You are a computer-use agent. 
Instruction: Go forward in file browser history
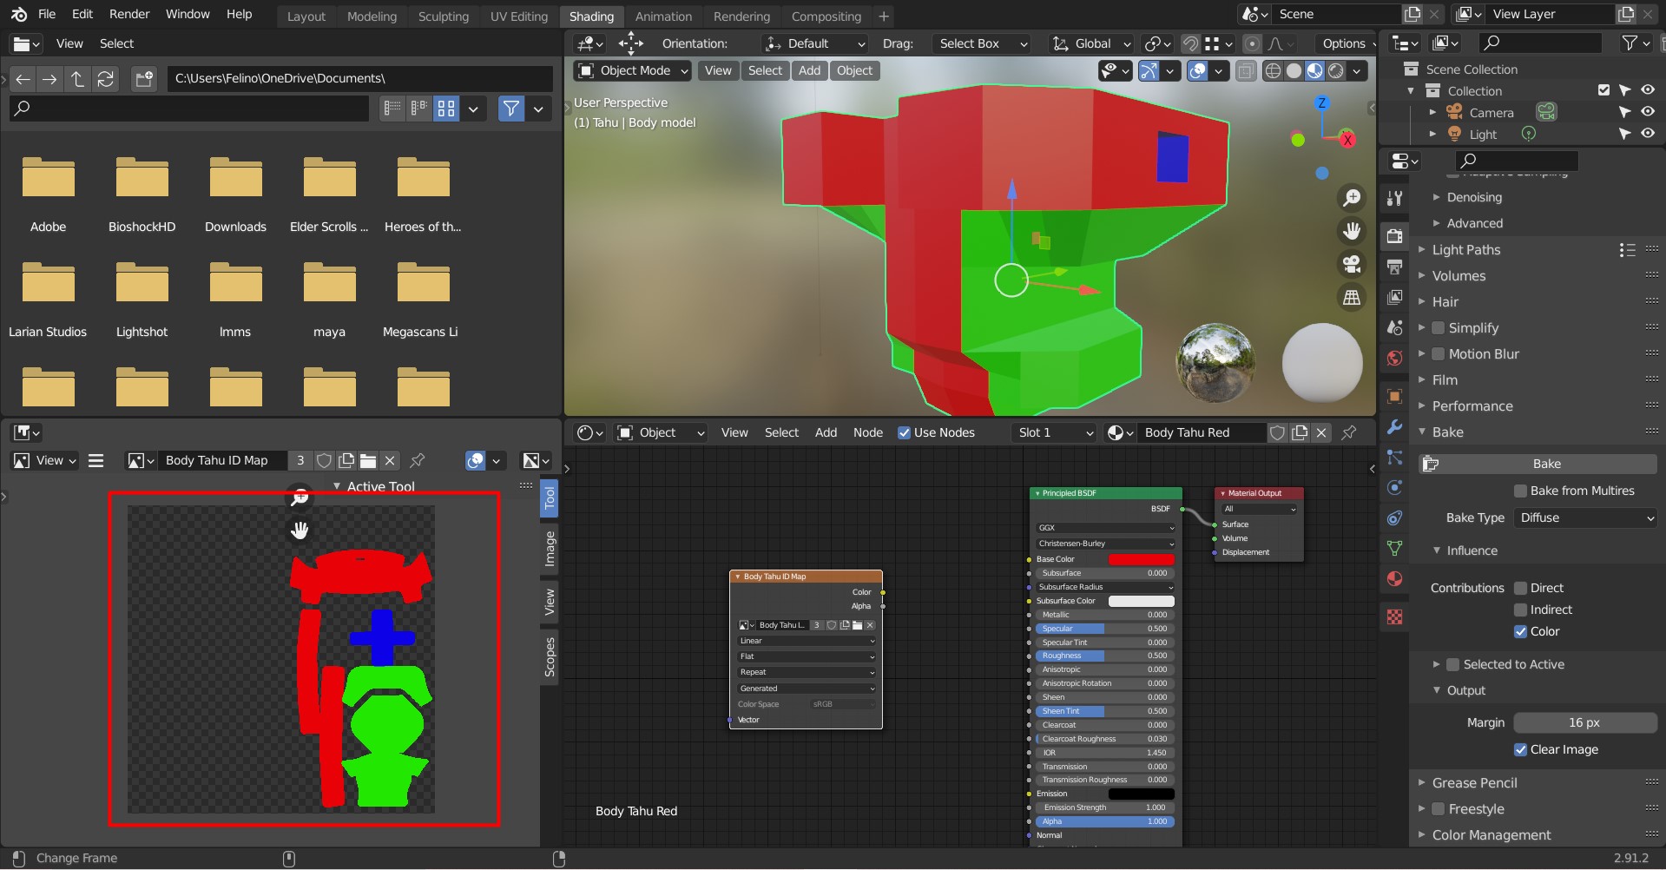[50, 79]
